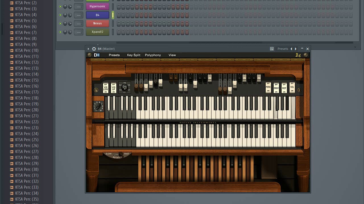
Task: Toggle the DRIV switch
Action: pyautogui.click(x=276, y=88)
